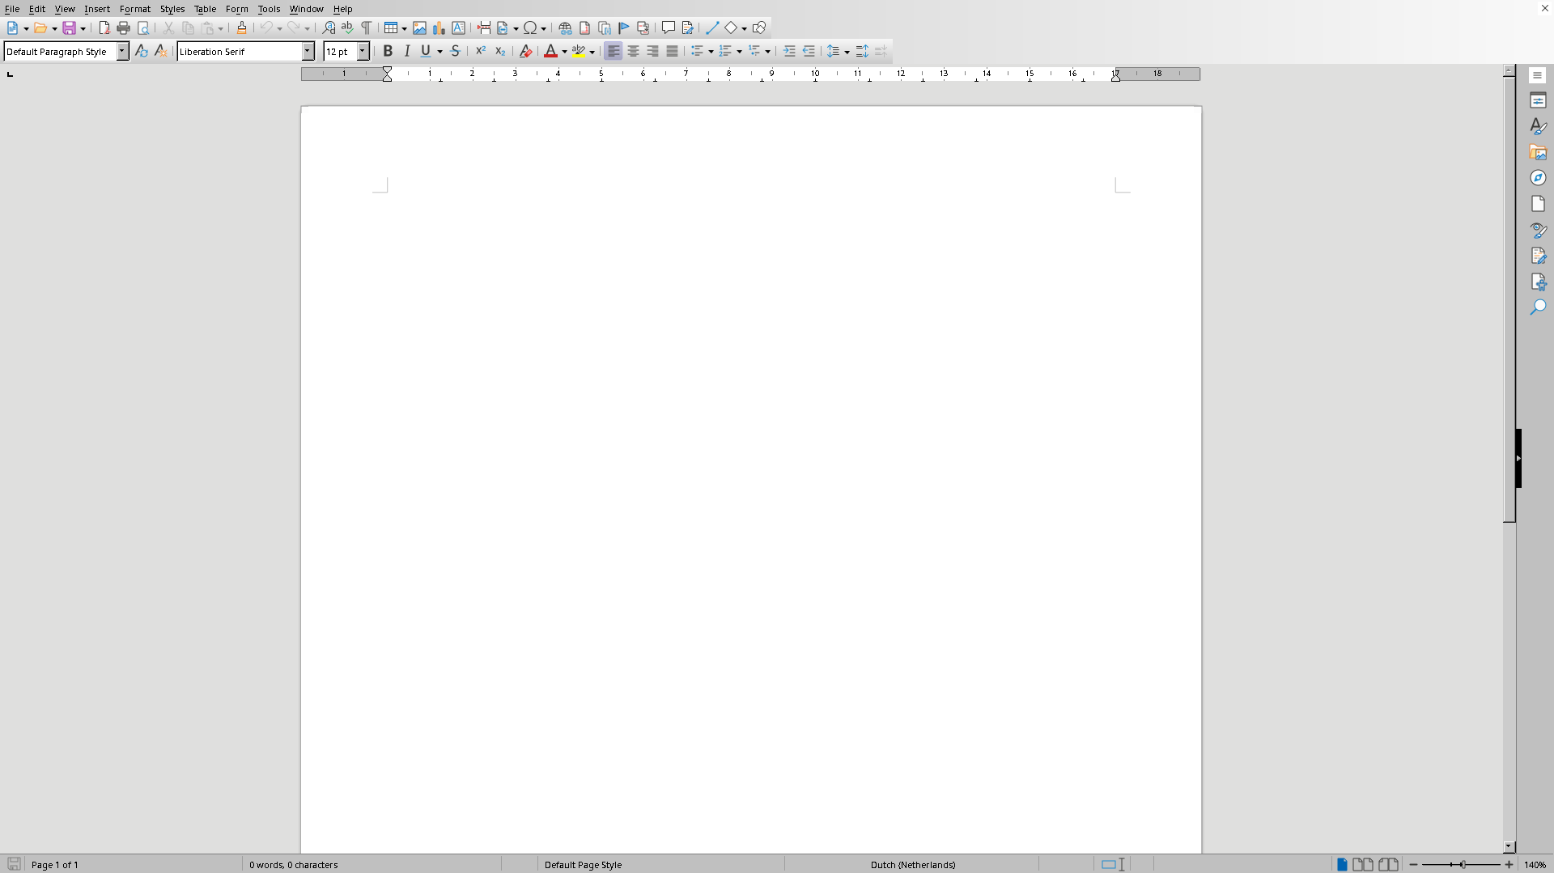Click the Print icon
This screenshot has height=873, width=1554.
pyautogui.click(x=123, y=28)
